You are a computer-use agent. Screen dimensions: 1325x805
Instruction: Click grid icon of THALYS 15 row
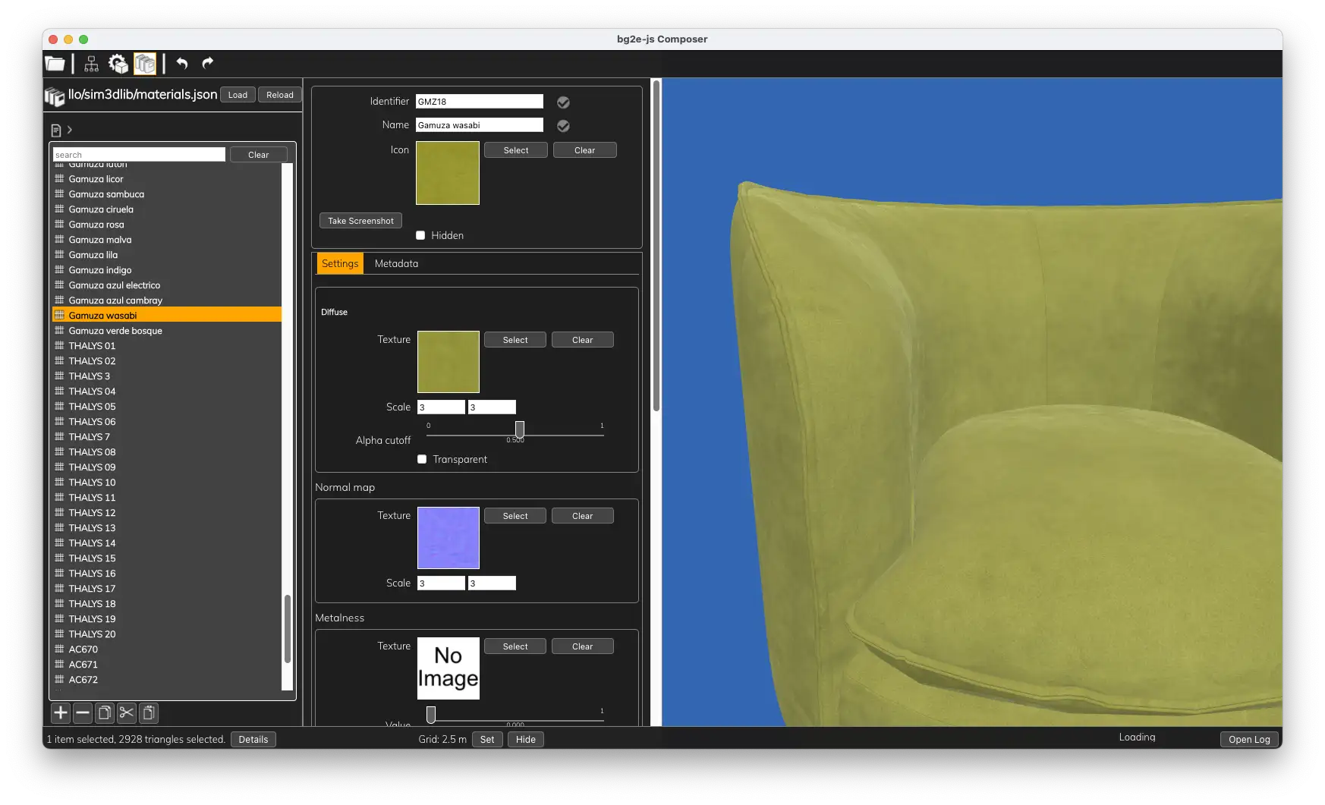[x=59, y=558]
